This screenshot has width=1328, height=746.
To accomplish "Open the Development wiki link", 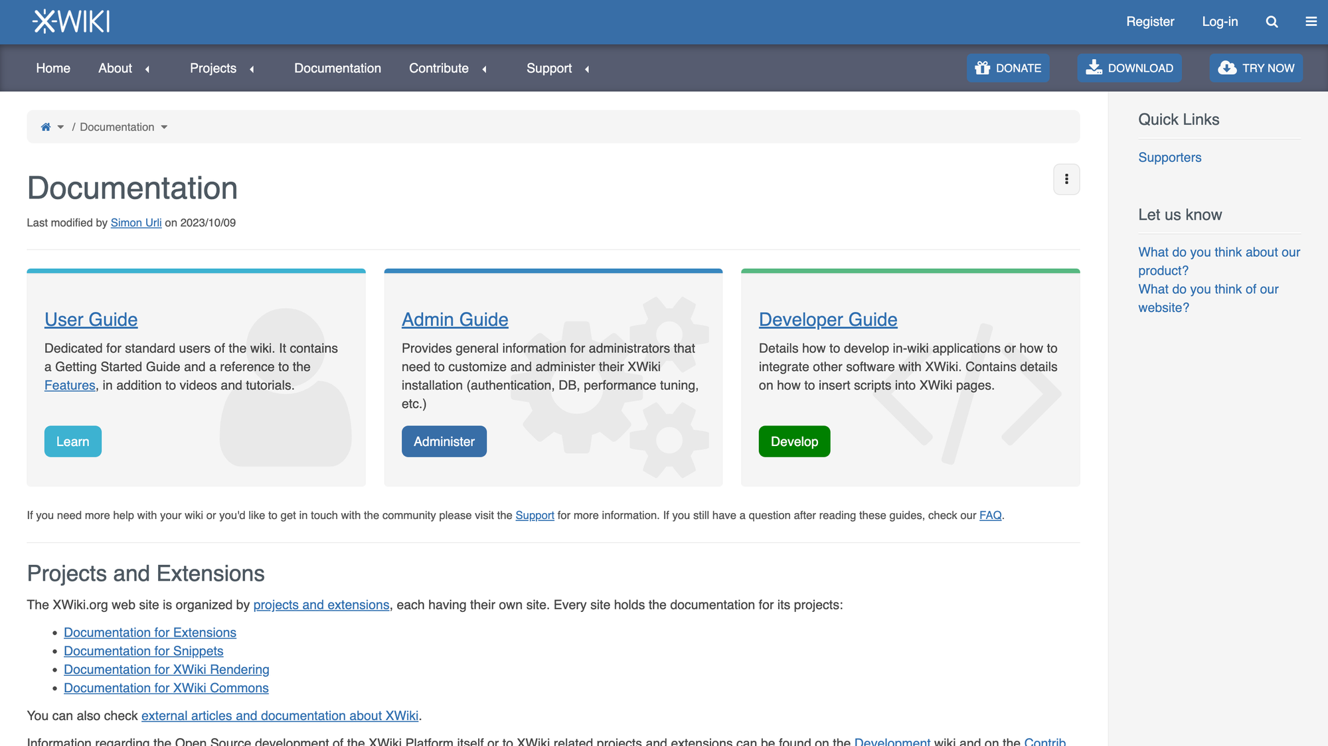I will (x=892, y=741).
